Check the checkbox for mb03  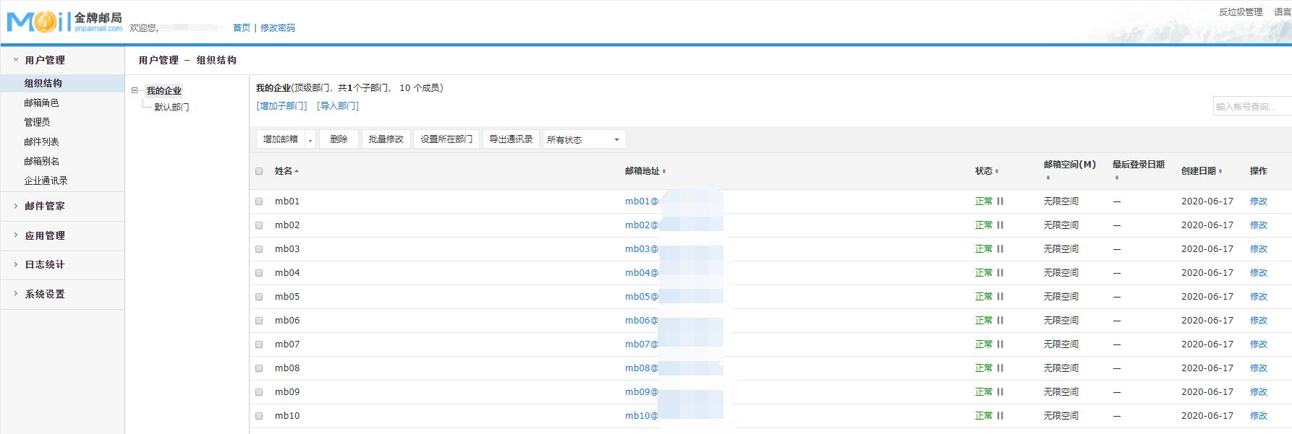tap(259, 249)
